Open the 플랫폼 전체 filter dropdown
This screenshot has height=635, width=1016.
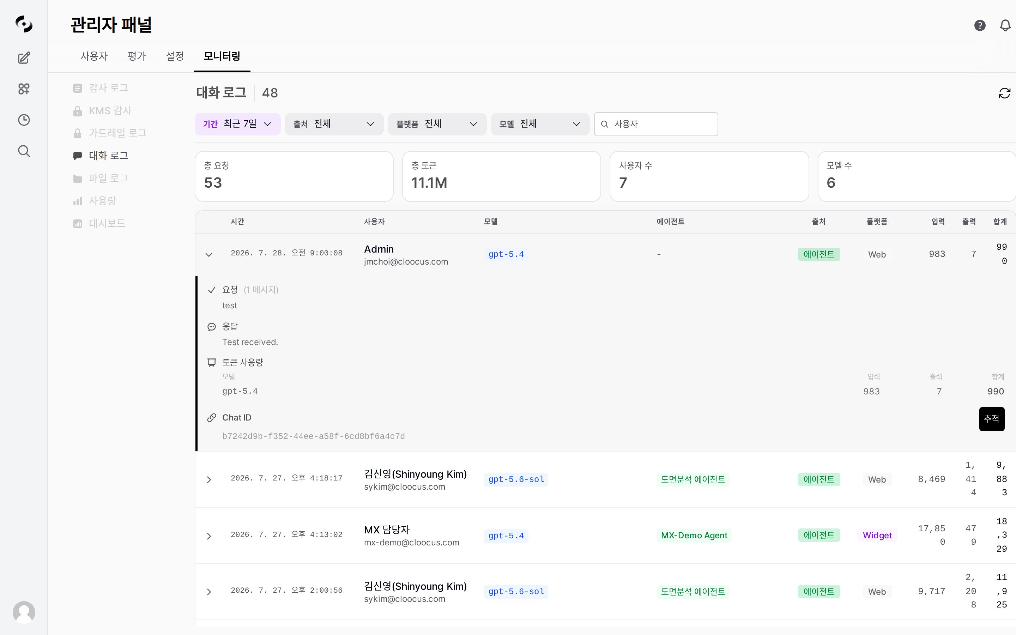click(437, 124)
